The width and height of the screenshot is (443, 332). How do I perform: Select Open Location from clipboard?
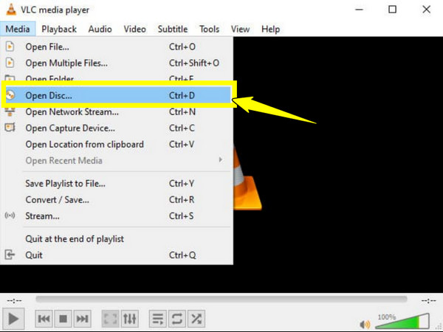click(117, 145)
